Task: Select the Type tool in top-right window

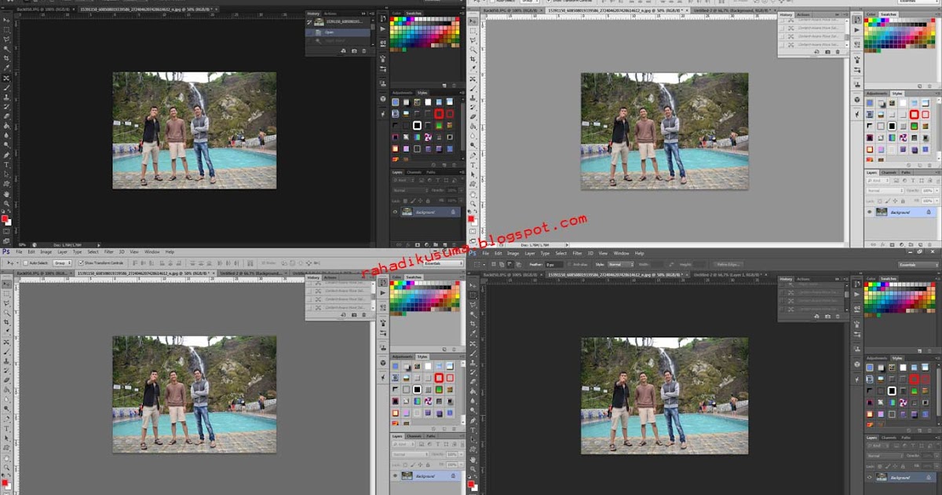Action: tap(473, 165)
